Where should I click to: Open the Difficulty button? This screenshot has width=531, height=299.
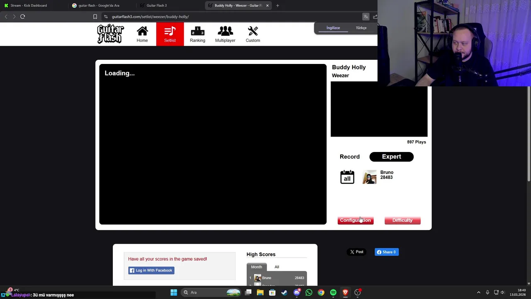pyautogui.click(x=402, y=220)
